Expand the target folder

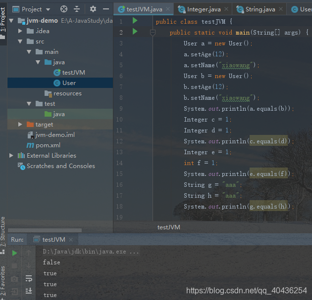point(20,124)
